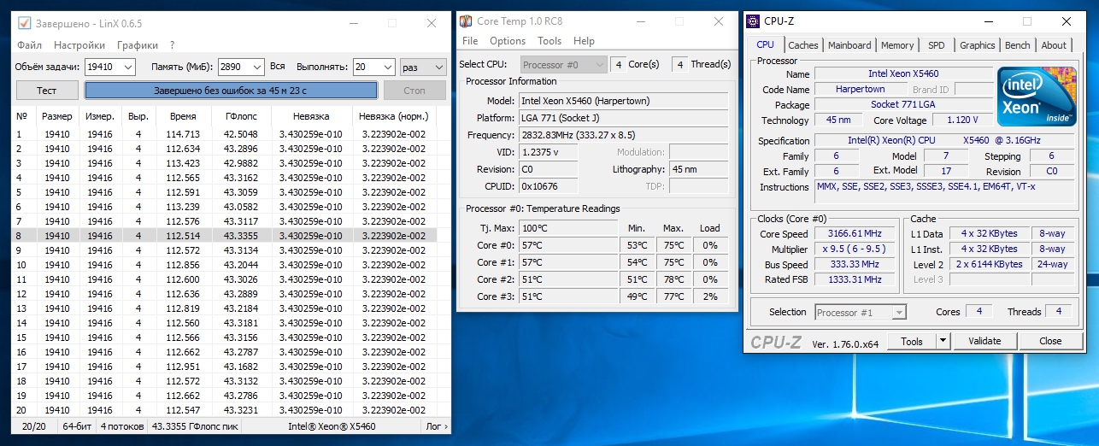Sort by the № column header in LinX
The image size is (1099, 446).
click(23, 116)
